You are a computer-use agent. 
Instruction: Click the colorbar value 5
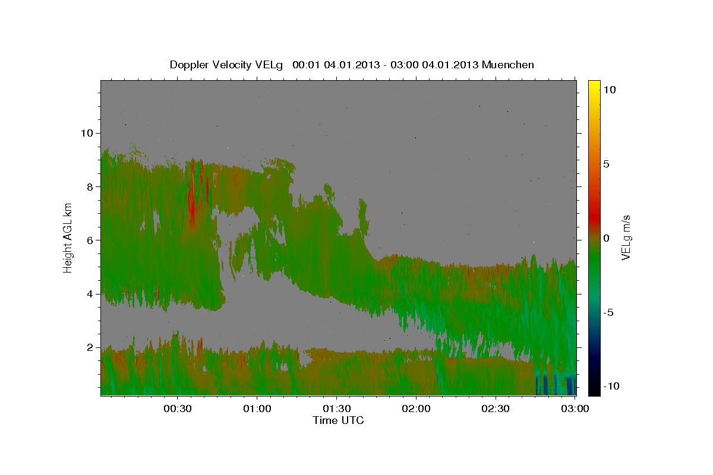click(607, 163)
